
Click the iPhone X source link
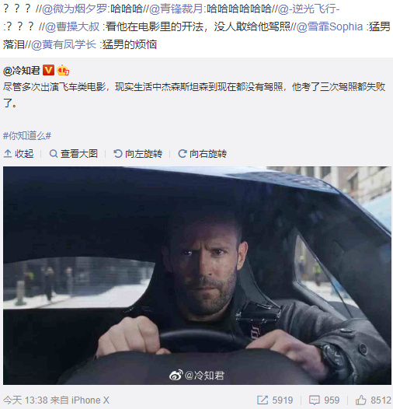[90, 400]
